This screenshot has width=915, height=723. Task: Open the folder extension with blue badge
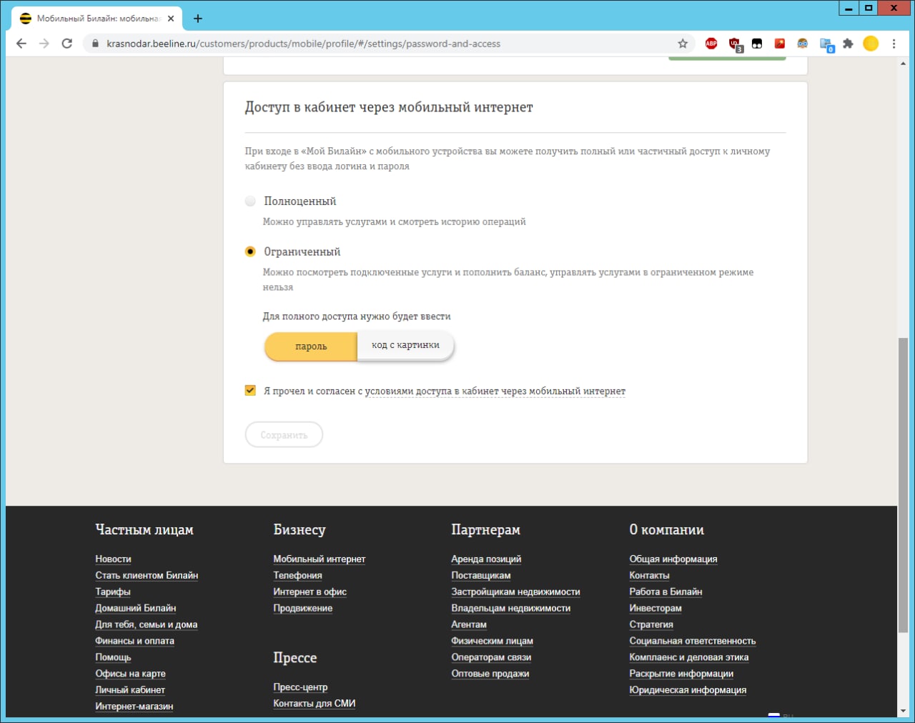[826, 44]
